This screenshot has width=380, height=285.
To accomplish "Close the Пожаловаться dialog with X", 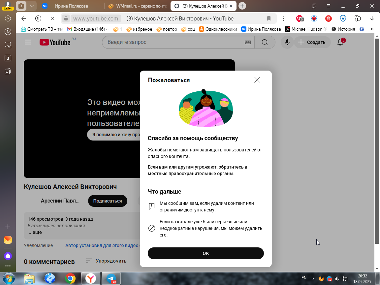I will point(257,80).
